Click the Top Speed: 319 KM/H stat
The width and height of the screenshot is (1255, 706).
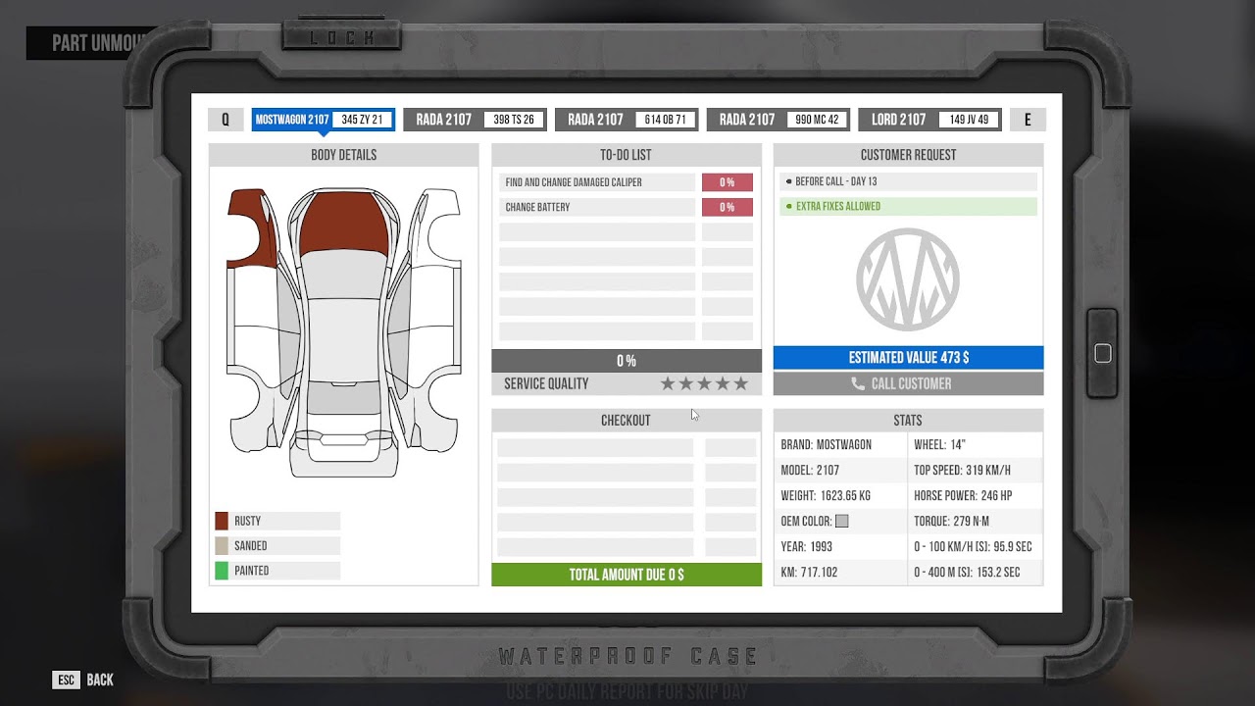[976, 470]
